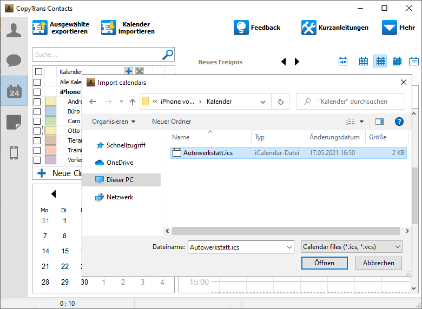Click Caro calendar green color swatch
Image resolution: width=422 pixels, height=309 pixels.
point(51,121)
